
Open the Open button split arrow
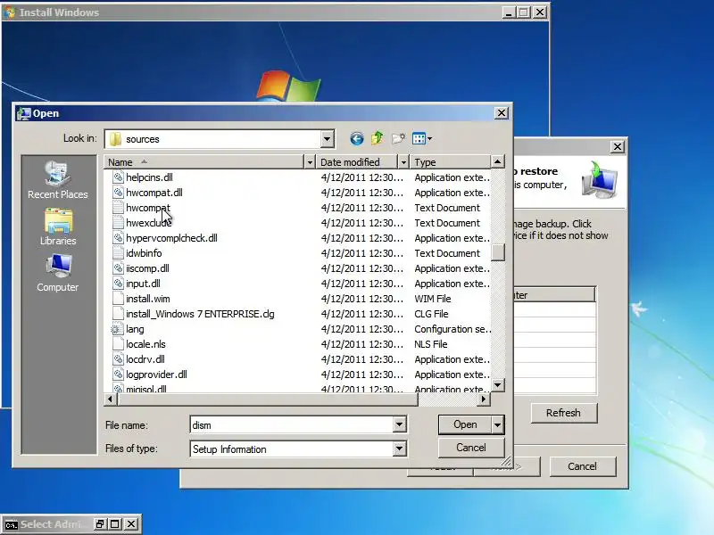click(498, 425)
